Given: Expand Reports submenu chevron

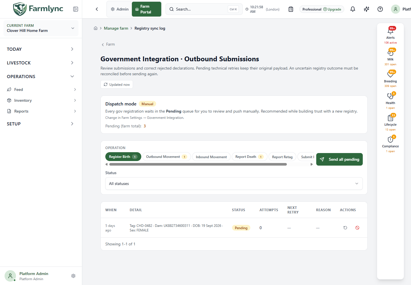Looking at the screenshot, I should click(x=75, y=111).
